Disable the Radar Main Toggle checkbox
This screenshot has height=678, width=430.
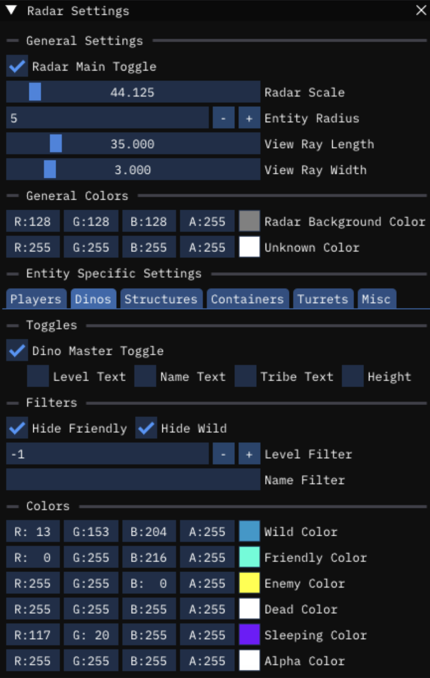point(17,66)
